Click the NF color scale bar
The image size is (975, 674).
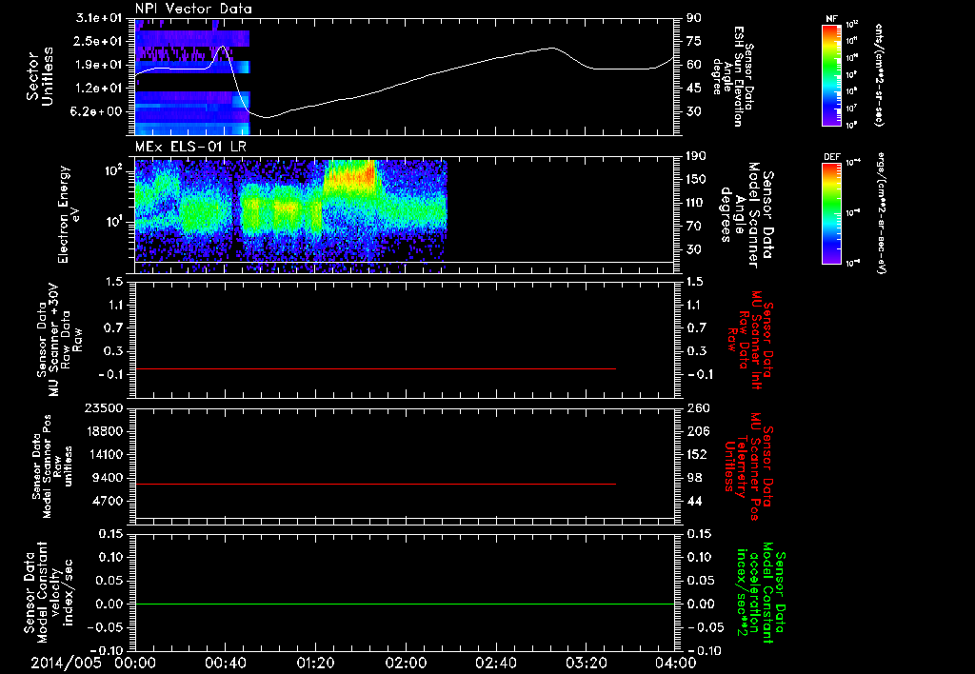point(831,74)
